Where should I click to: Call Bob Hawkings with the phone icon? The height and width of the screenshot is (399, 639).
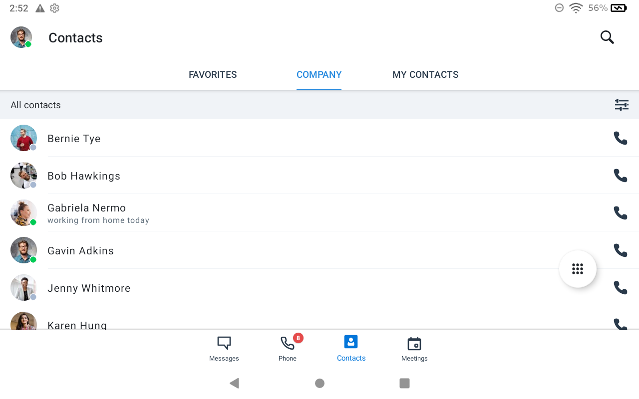click(x=620, y=176)
